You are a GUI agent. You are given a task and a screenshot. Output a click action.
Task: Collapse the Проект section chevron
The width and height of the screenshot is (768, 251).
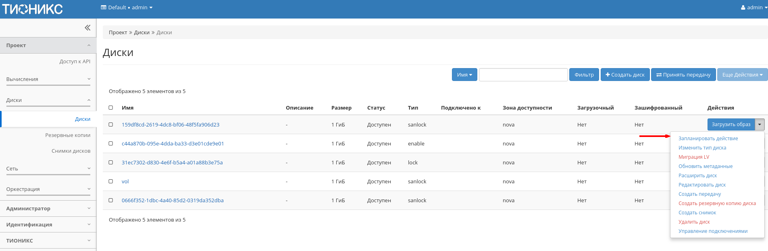coord(89,46)
